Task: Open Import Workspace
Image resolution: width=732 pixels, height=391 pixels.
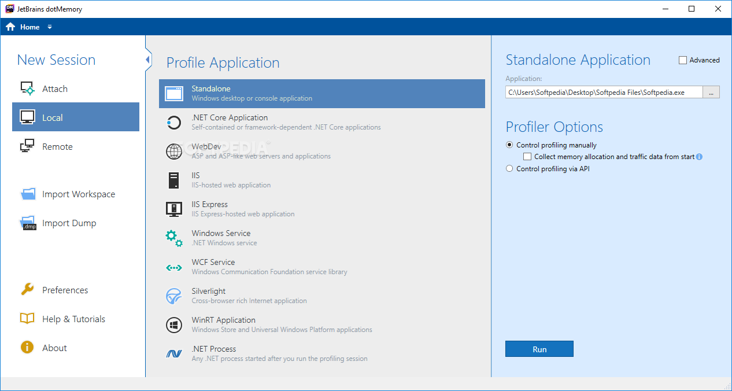Action: click(76, 194)
